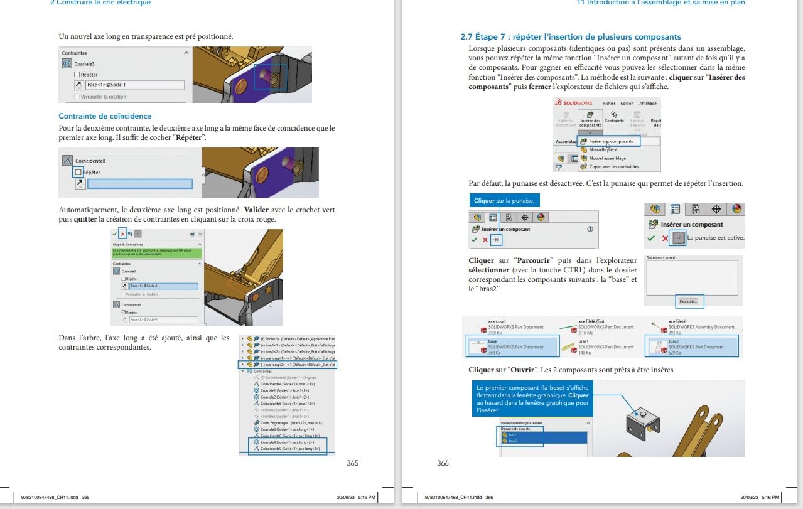Click the green checkmark above Etape 2: Contraintes
Screen dimensions: 803x509
click(114, 233)
